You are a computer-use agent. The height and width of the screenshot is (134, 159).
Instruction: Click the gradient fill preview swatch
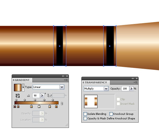tap(18, 88)
